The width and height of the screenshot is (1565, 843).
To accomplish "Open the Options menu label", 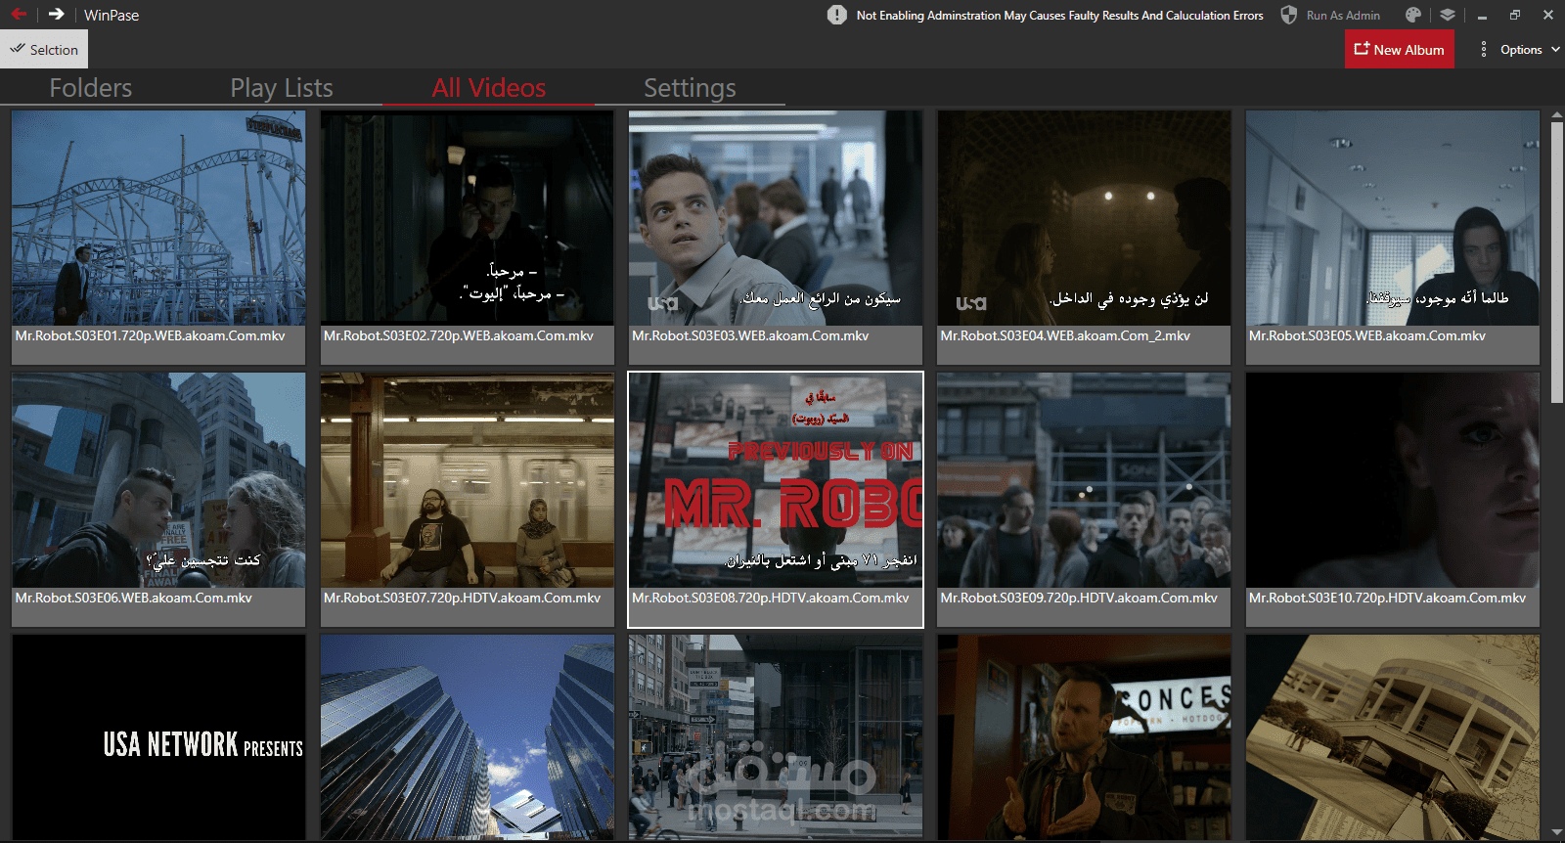I will tap(1521, 50).
